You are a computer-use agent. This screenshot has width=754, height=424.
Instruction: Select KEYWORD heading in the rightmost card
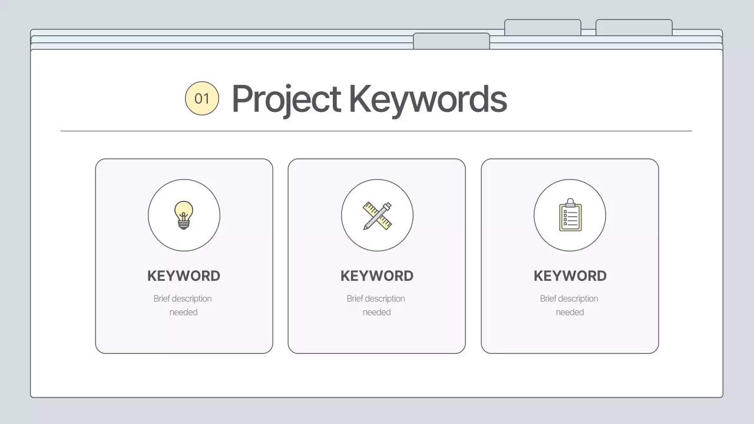tap(570, 276)
